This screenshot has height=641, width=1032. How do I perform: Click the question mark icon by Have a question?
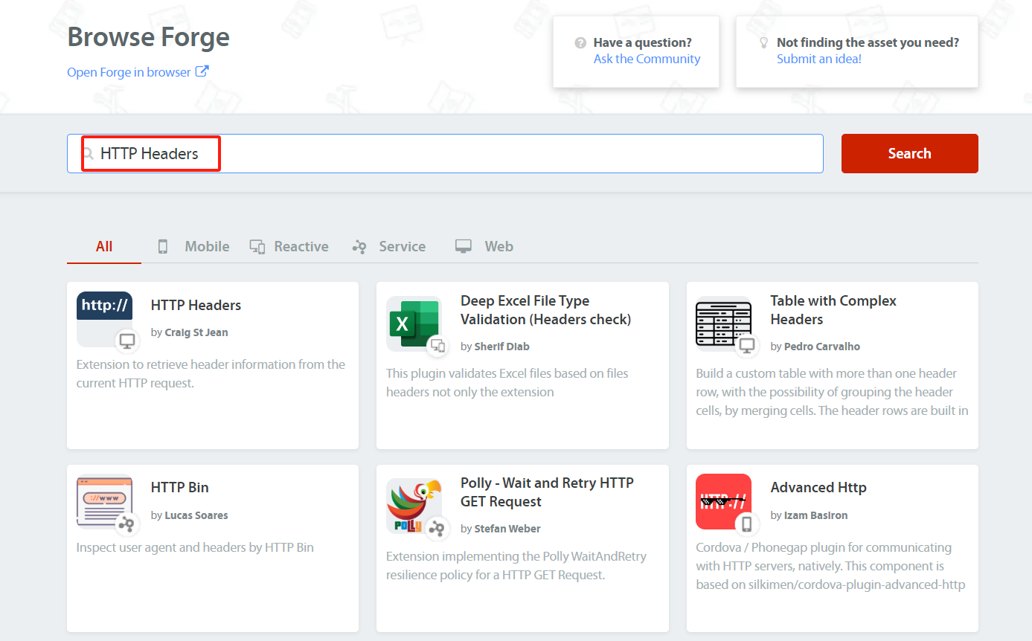(x=580, y=43)
